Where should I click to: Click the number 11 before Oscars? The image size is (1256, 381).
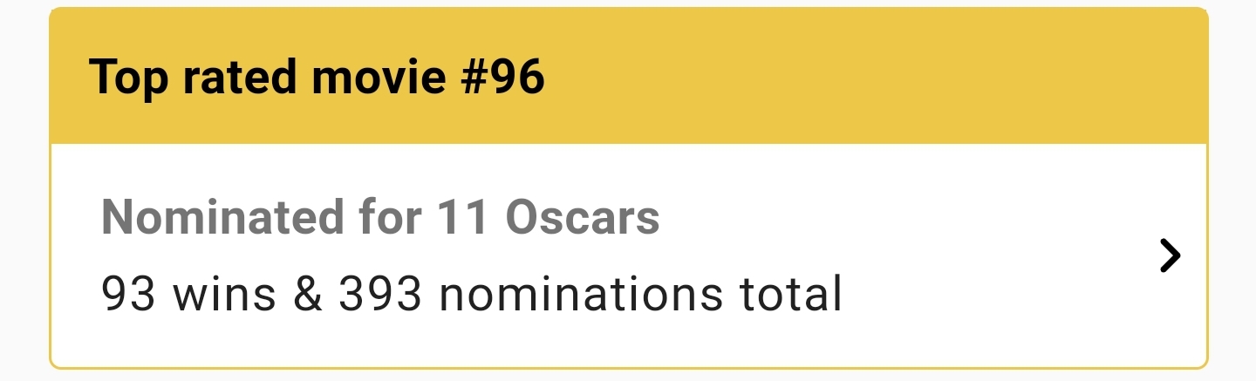tap(461, 217)
